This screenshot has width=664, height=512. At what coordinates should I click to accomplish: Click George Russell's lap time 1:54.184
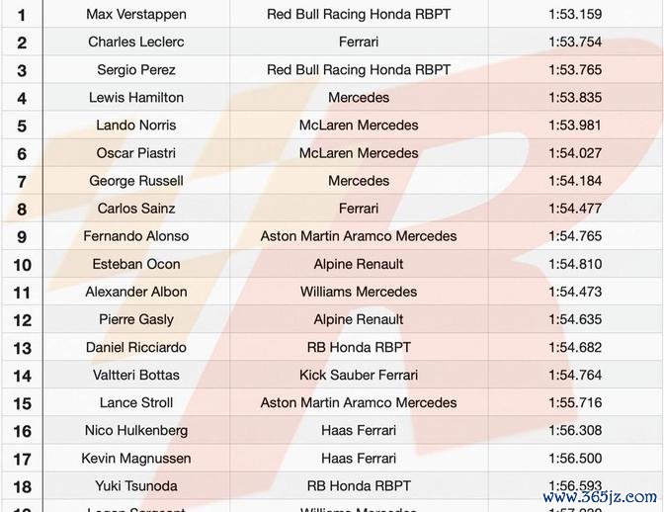coord(576,181)
